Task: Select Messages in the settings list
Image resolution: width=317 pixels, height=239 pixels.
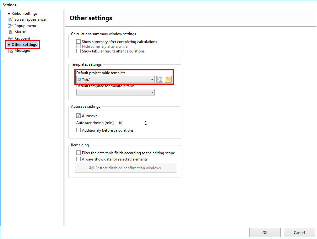Action: 22,51
